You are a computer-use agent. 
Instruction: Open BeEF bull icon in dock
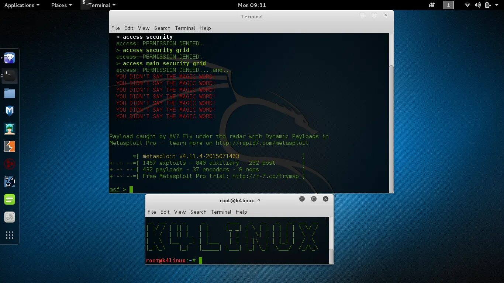click(x=10, y=182)
